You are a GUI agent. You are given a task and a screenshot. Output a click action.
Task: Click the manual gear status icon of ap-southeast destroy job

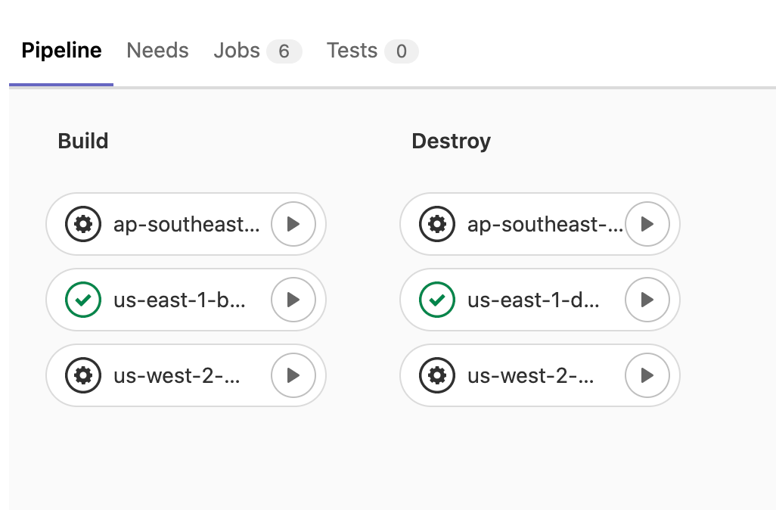pos(437,224)
